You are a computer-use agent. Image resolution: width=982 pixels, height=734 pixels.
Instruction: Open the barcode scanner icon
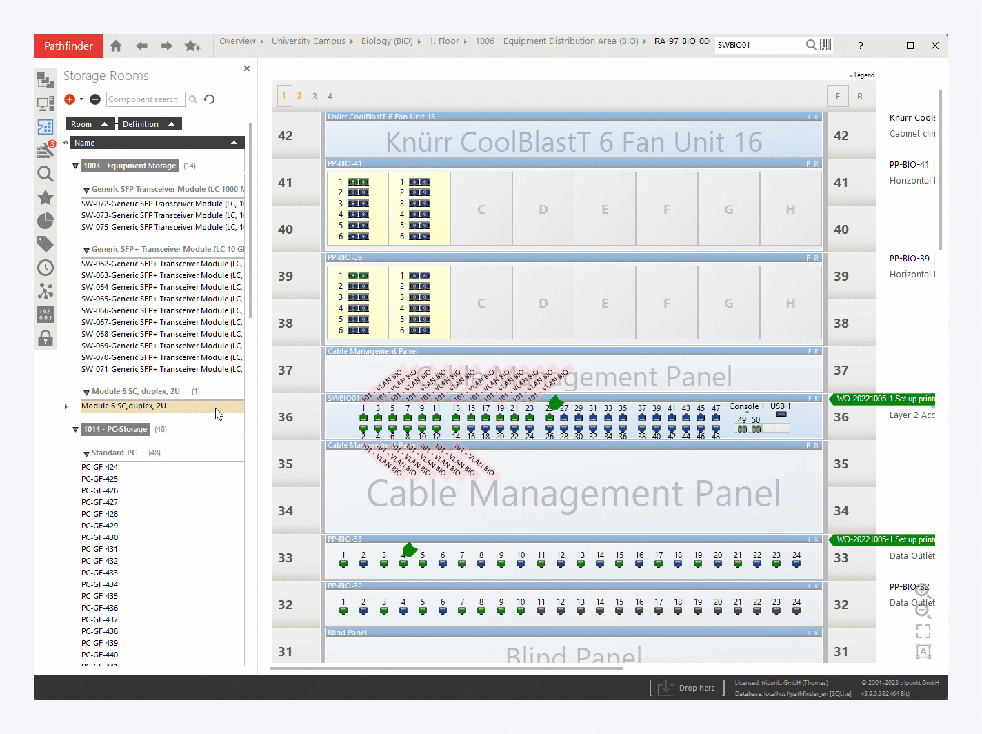tap(826, 45)
